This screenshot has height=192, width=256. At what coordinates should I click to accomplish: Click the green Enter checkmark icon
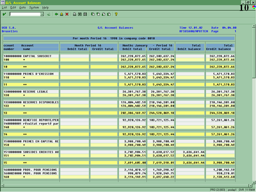[x=4, y=14]
